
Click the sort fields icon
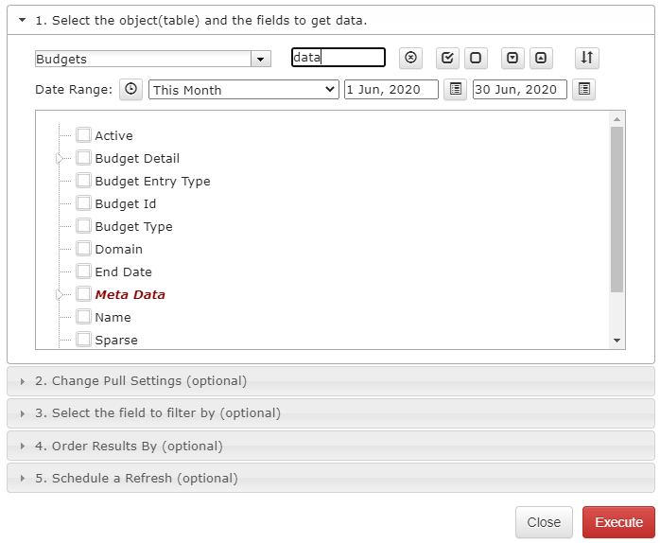coord(587,58)
